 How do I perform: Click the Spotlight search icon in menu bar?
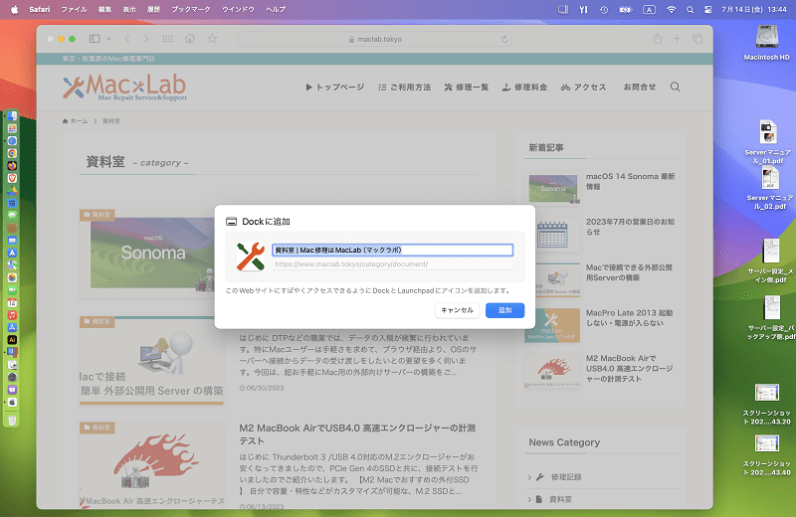point(690,9)
